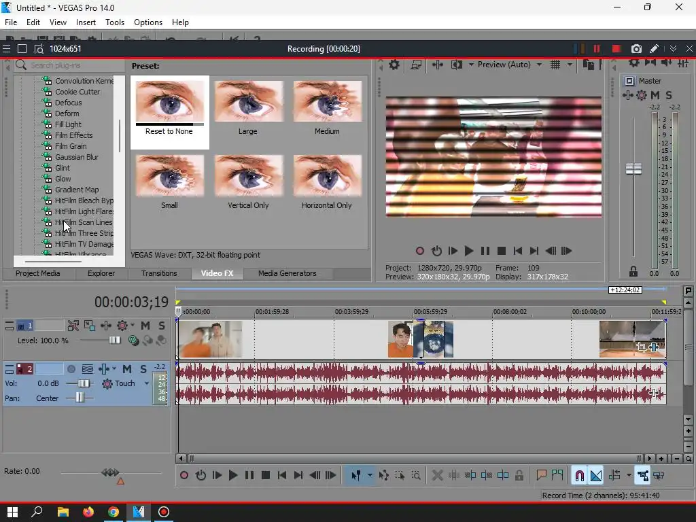Open Track FX dropdown arrow on audio track 2

pos(114,369)
